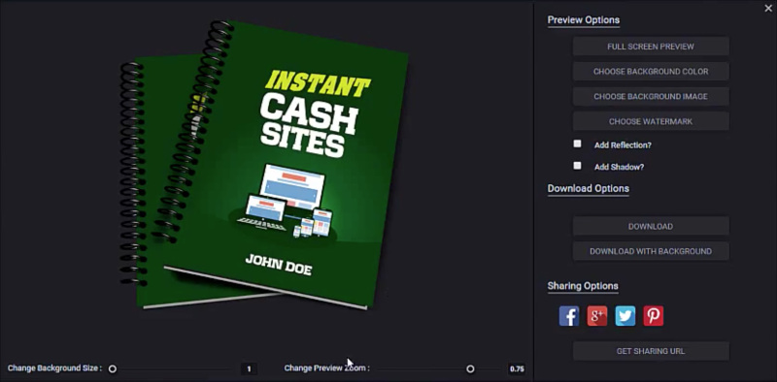
Task: Enable the Add Shadow checkbox
Action: (577, 166)
